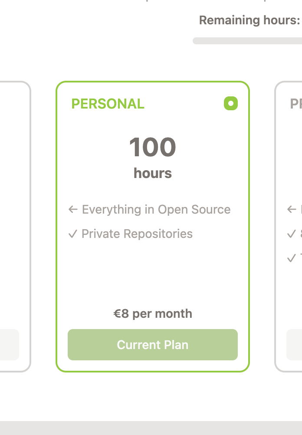302x435 pixels.
Task: Click checkmark icon beside Private Repositories
Action: 73,234
